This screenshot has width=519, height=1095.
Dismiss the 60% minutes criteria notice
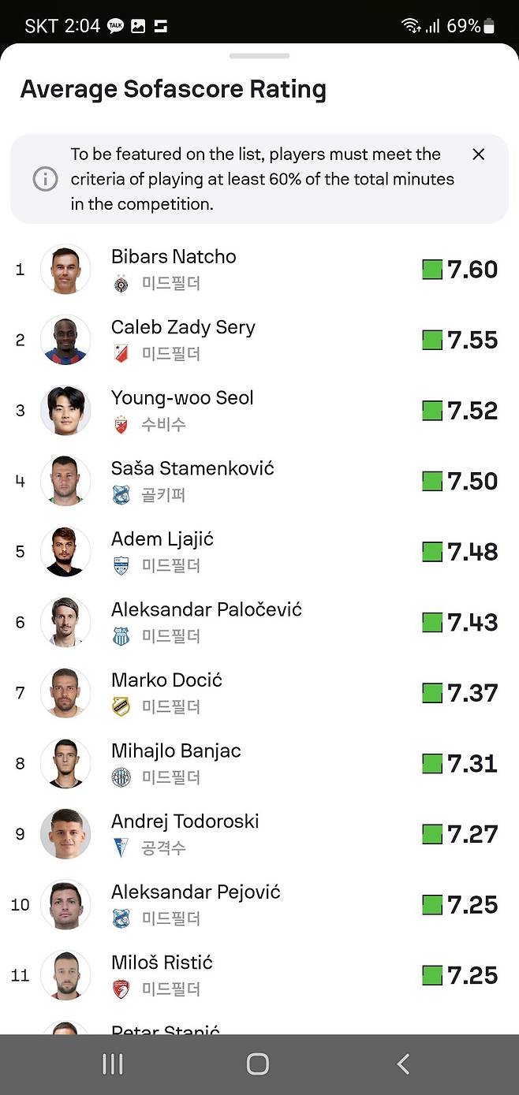click(x=478, y=155)
